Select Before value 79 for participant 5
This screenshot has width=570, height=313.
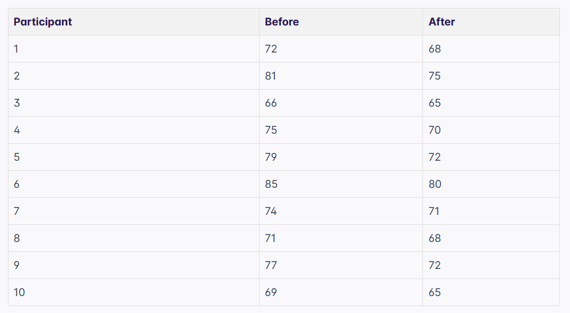(271, 157)
